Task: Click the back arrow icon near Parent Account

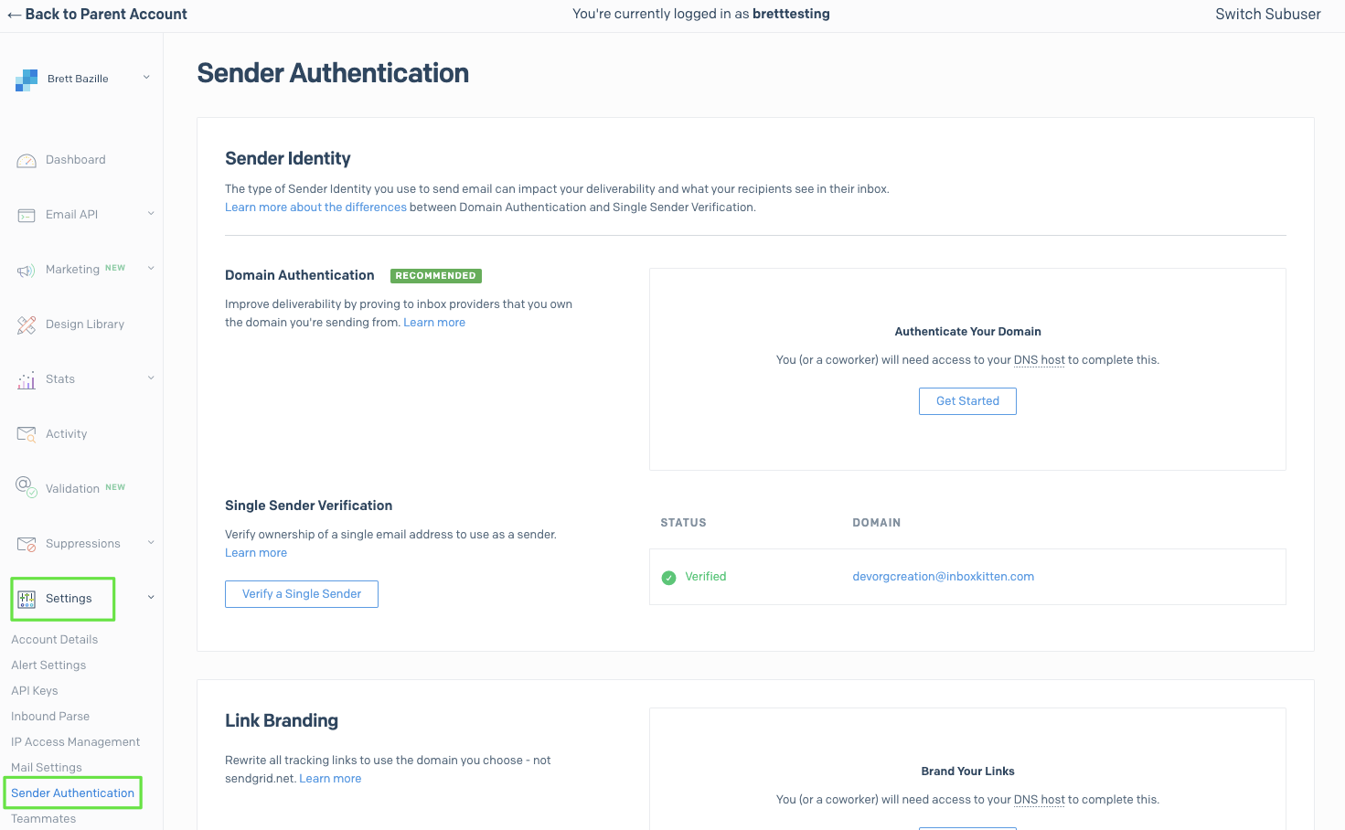Action: (x=14, y=15)
